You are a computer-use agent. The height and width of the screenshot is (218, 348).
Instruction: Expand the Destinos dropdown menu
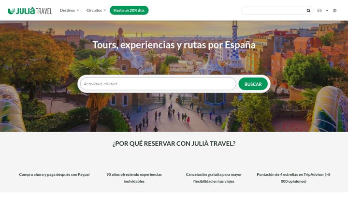point(69,10)
